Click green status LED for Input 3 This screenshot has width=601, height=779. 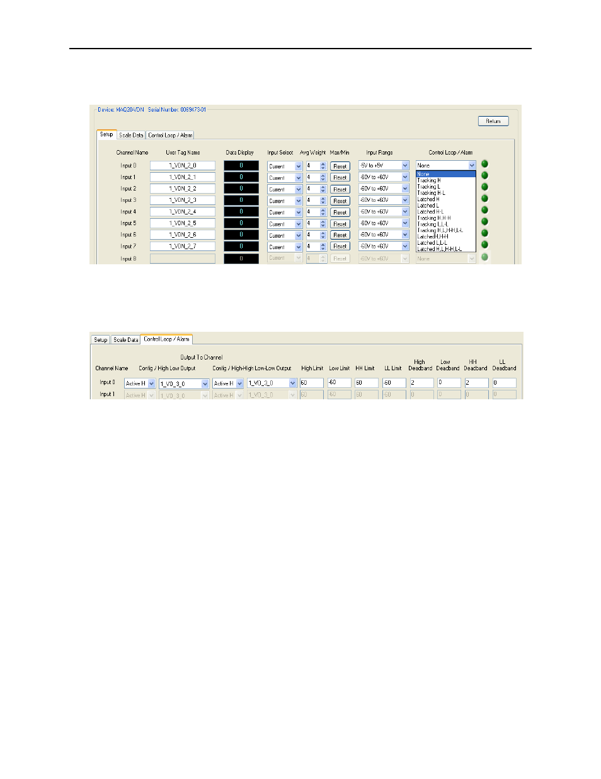coord(484,198)
